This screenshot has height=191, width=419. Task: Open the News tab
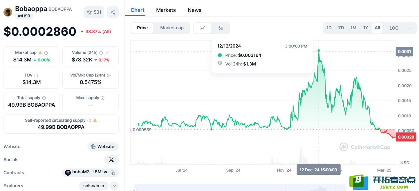pyautogui.click(x=194, y=10)
